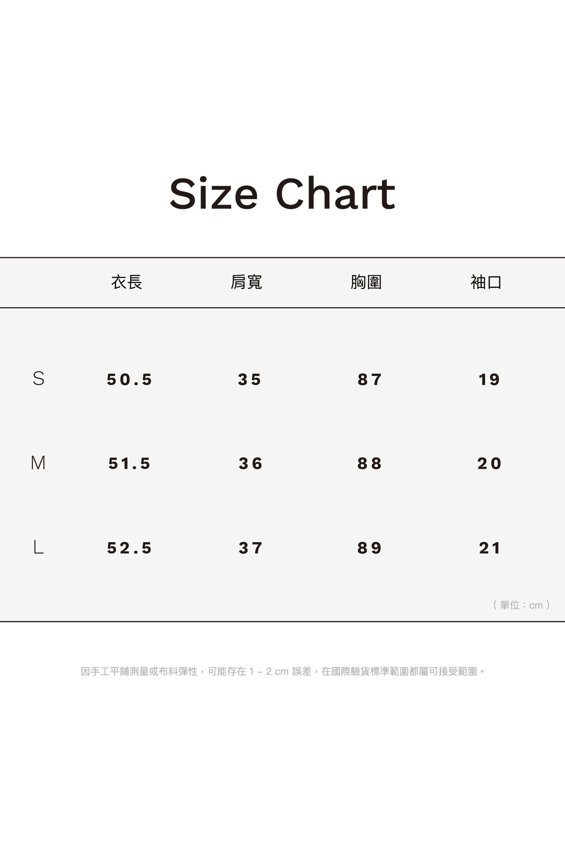This screenshot has height=848, width=565.
Task: Click the 52.5 length value for size L
Action: 129,548
